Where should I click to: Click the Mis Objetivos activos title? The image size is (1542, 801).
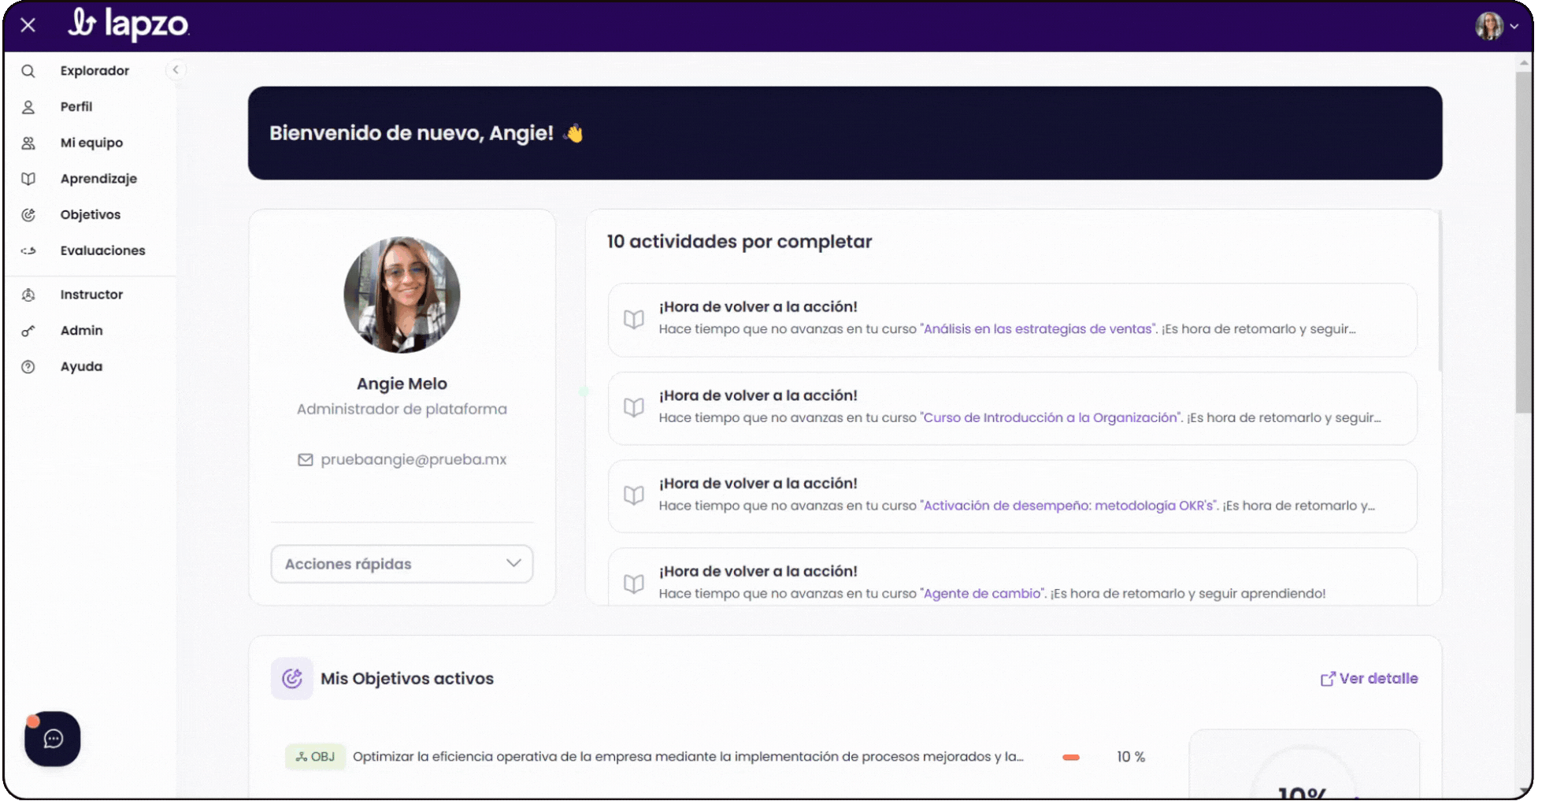click(x=407, y=679)
